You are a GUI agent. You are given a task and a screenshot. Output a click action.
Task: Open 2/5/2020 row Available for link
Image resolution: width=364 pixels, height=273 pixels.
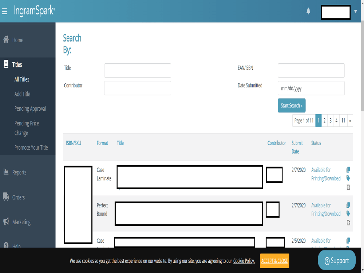click(x=321, y=241)
